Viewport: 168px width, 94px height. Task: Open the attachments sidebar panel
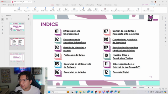click(x=2, y=26)
